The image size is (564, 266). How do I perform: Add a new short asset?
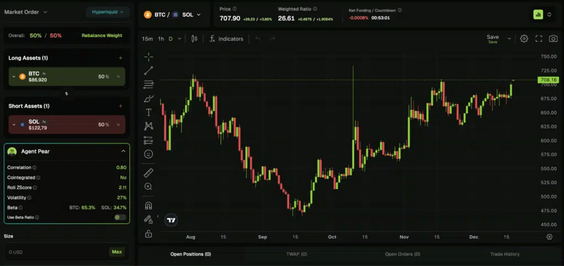(x=121, y=106)
